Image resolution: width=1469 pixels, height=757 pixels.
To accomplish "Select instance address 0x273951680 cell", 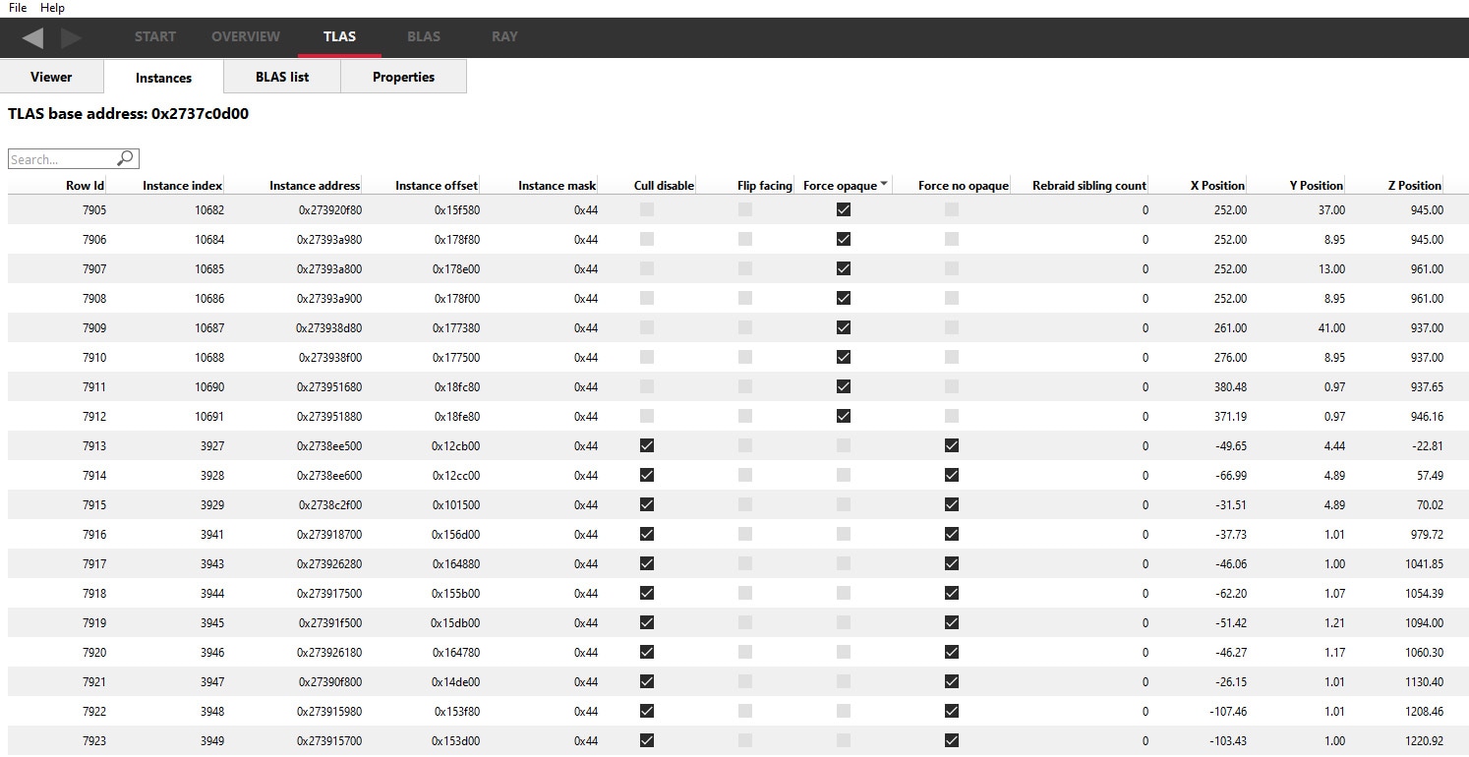I will coord(329,386).
